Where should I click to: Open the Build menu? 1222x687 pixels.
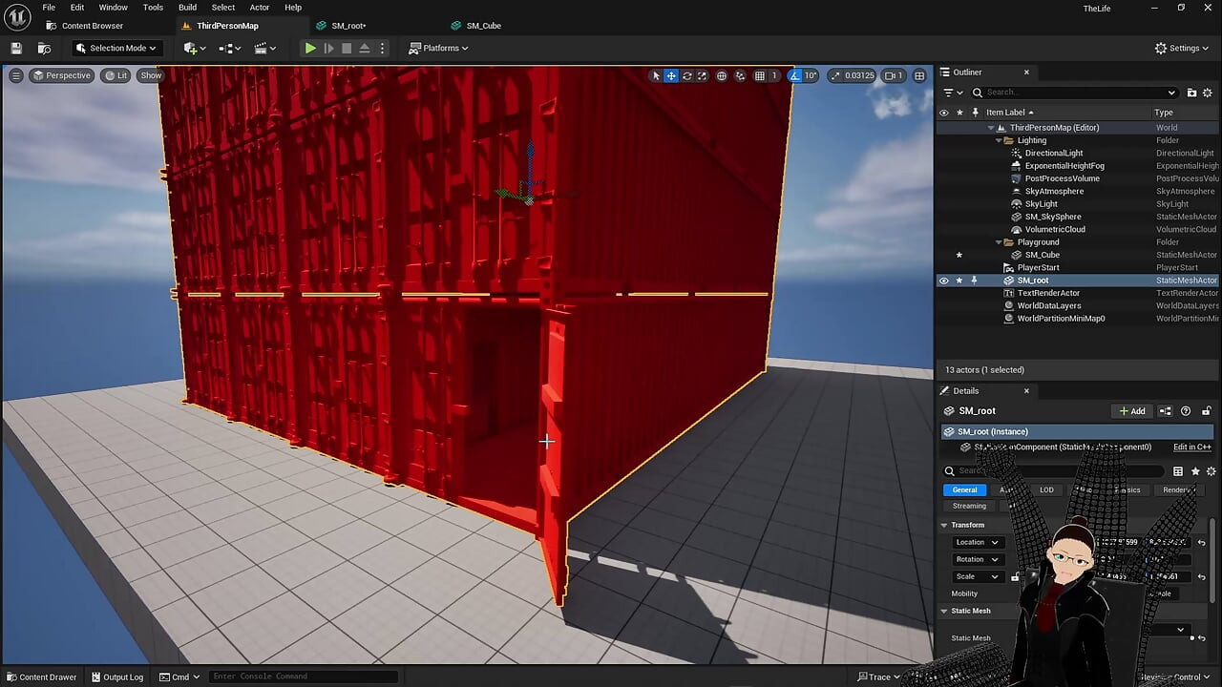point(187,8)
